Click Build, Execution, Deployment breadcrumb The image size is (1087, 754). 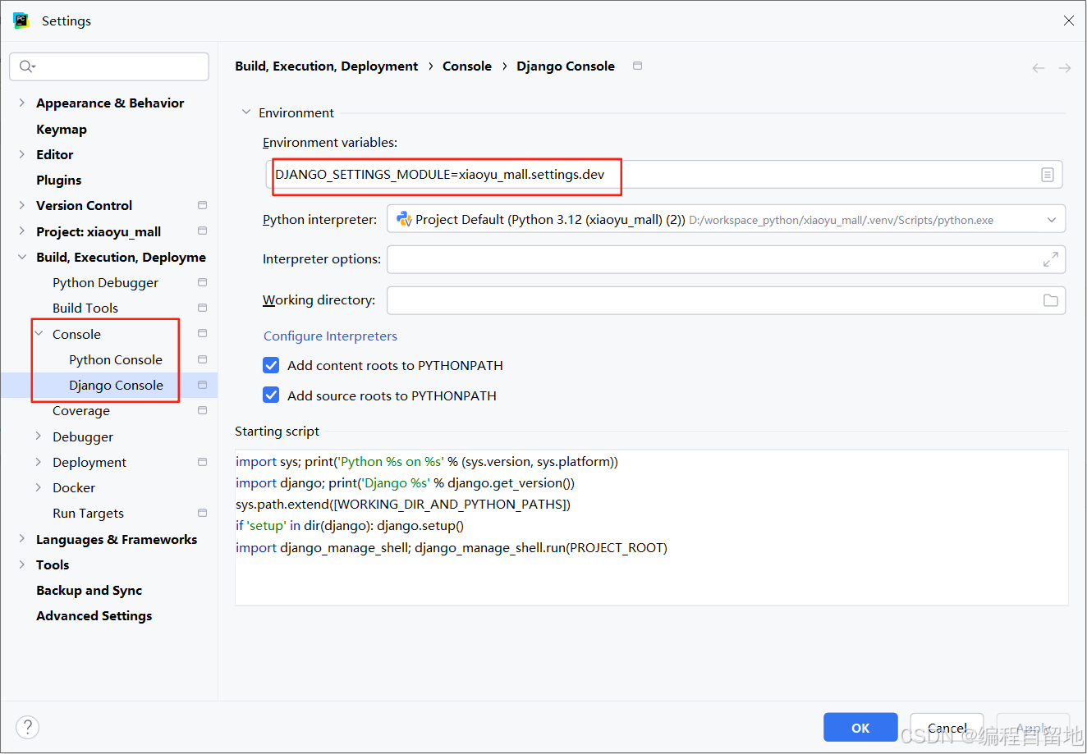pyautogui.click(x=327, y=66)
